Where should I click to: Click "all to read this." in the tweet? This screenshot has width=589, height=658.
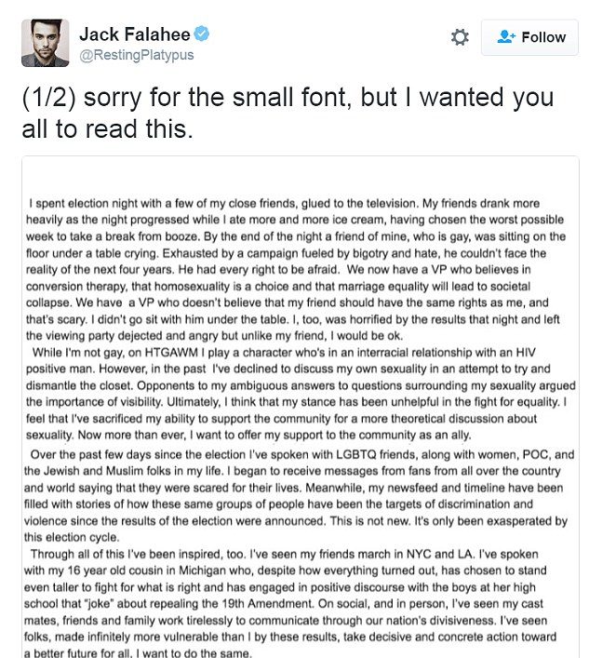coord(108,130)
